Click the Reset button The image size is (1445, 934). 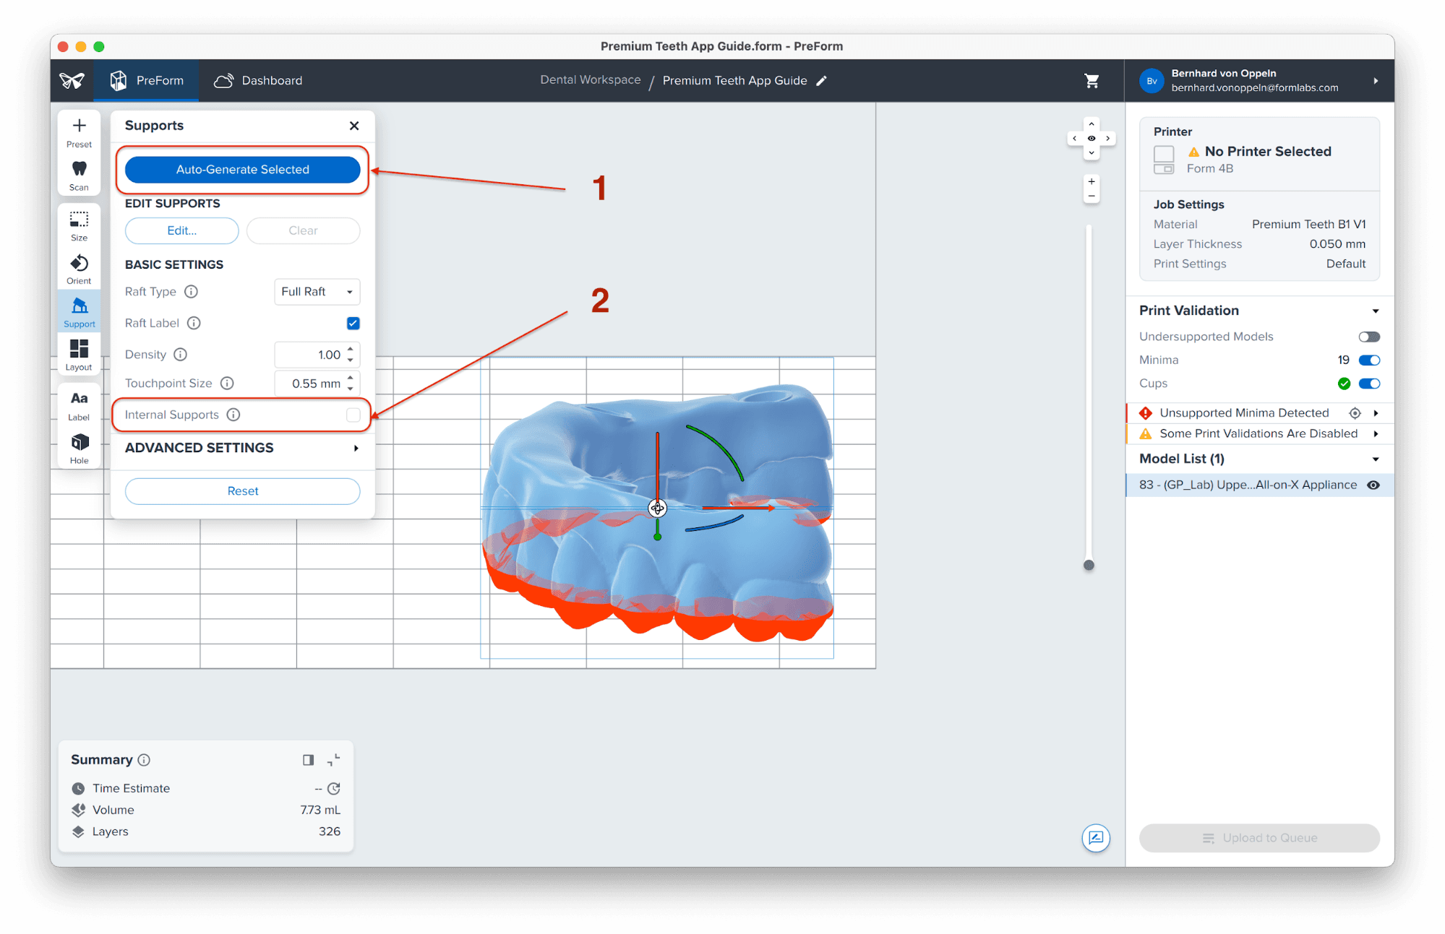point(242,491)
